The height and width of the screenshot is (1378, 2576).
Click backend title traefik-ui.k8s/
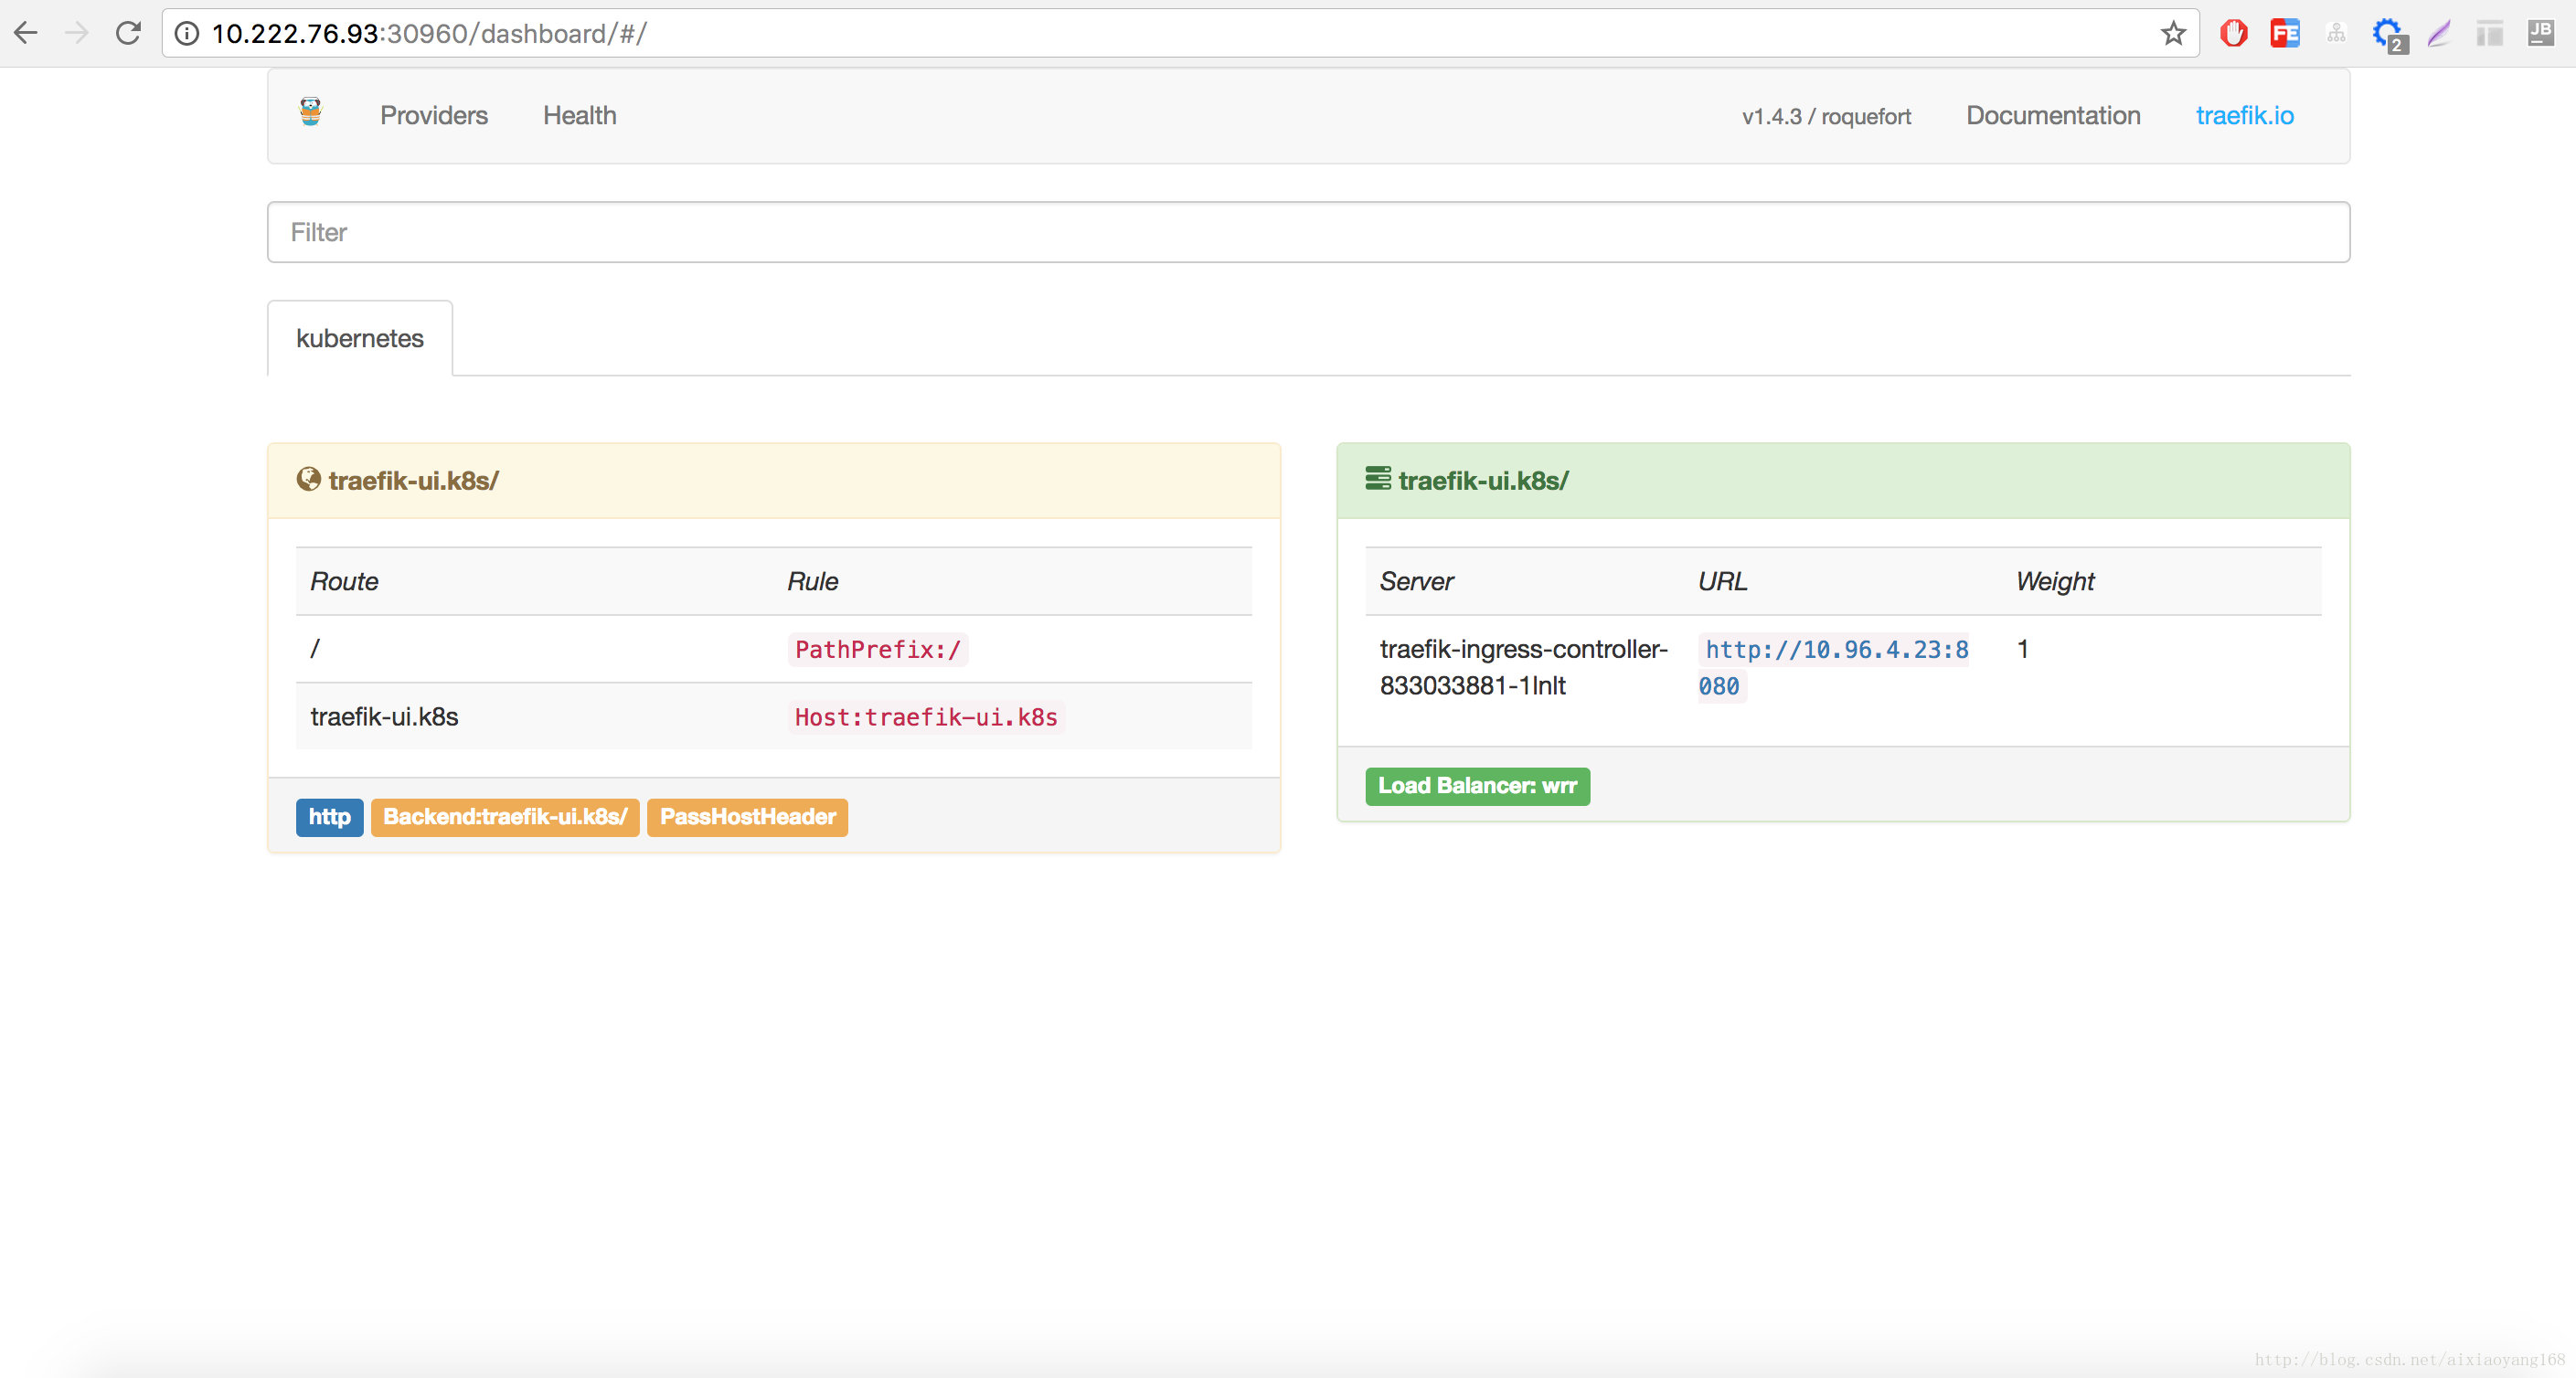(1483, 481)
